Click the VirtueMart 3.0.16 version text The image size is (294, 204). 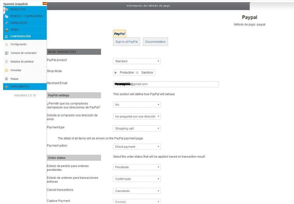[25, 95]
